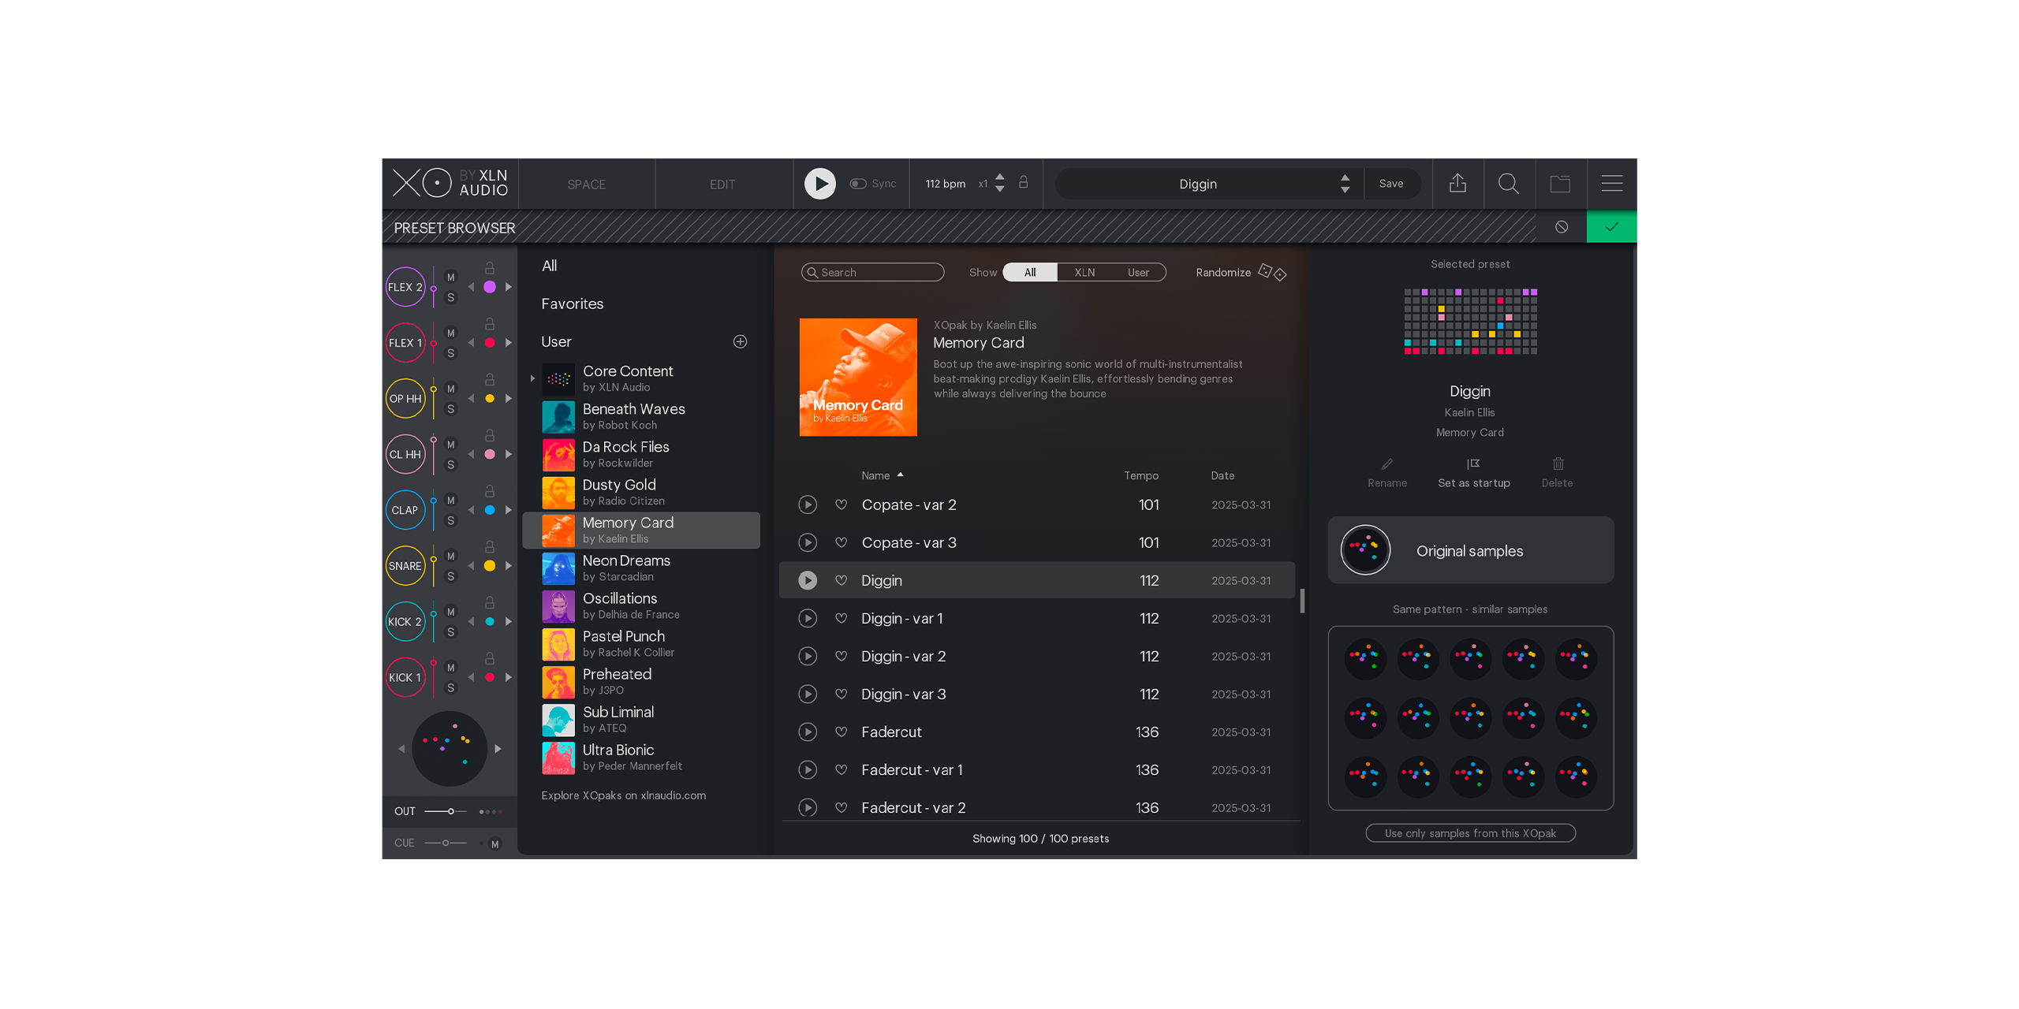Click OP HH next sample arrow
The image size is (2019, 1009).
point(509,399)
